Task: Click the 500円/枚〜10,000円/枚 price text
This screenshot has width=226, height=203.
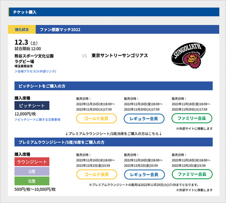Action: tap(35, 189)
